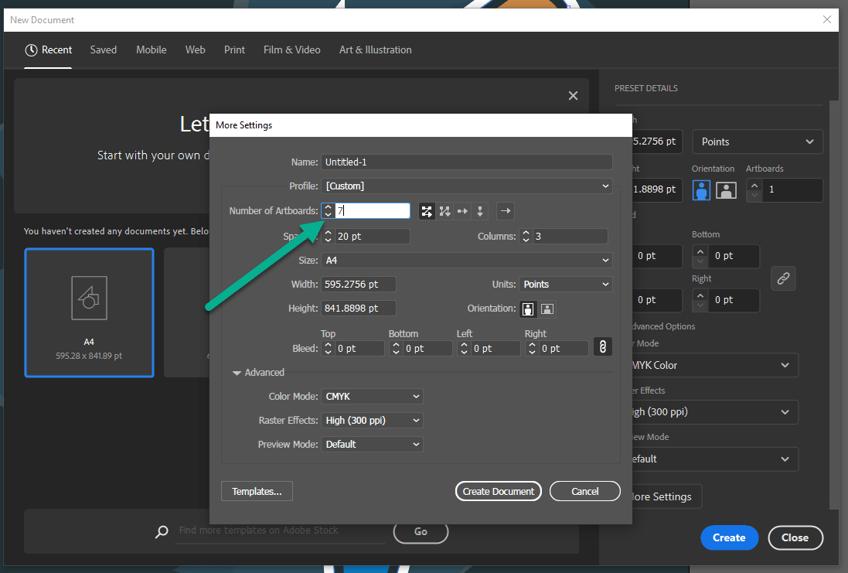Open the Film & Video category
This screenshot has height=573, width=848.
coord(291,49)
